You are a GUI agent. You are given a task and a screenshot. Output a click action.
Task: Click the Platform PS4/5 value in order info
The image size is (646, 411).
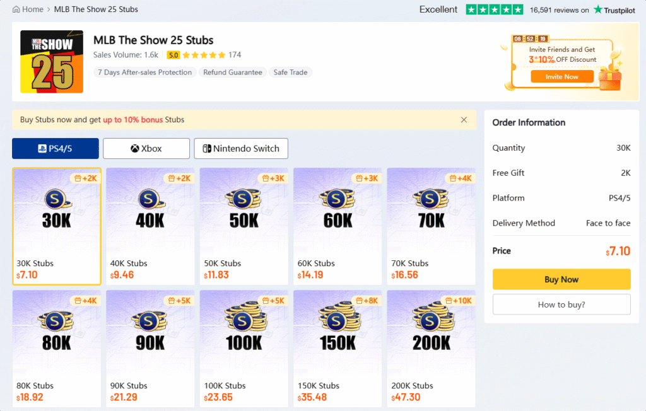620,198
